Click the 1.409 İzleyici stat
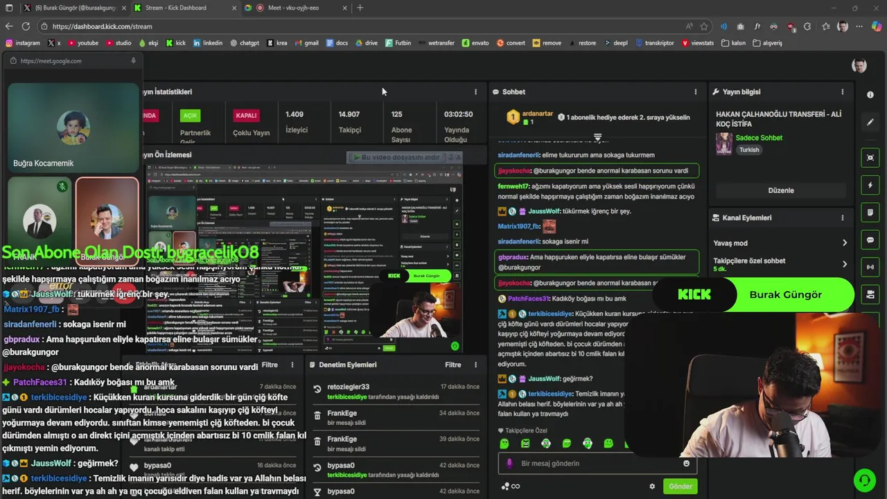Viewport: 887px width, 499px height. coord(297,122)
